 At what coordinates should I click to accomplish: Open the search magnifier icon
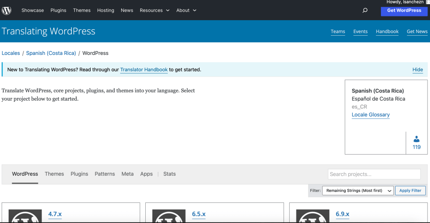pyautogui.click(x=364, y=10)
